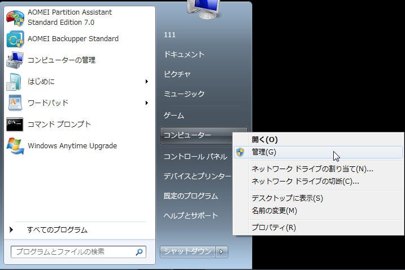Click the user account picture
Image resolution: width=405 pixels, height=270 pixels.
(x=203, y=9)
